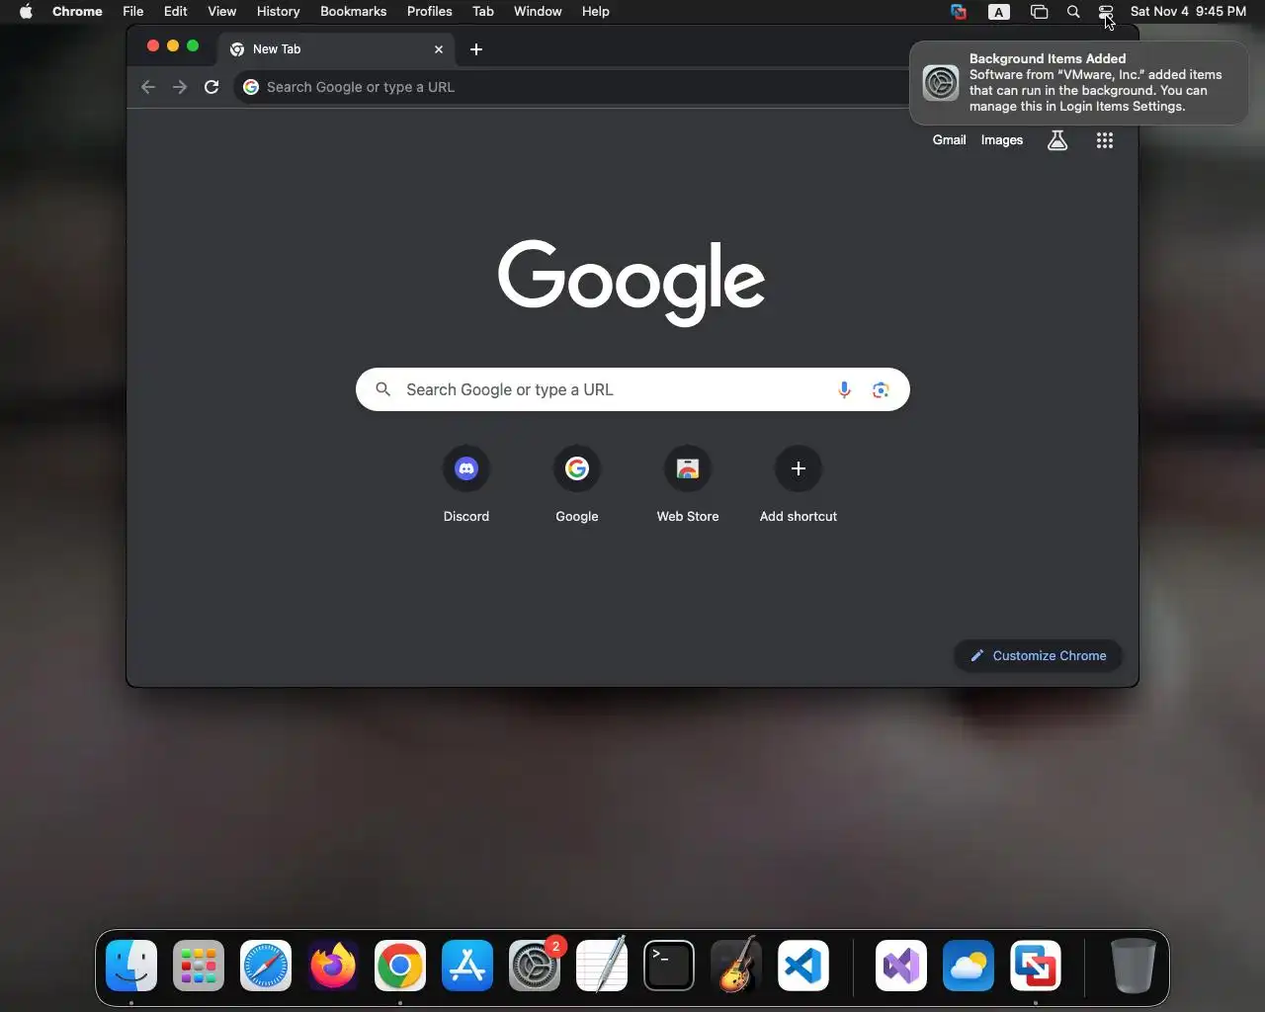Open the Help menu
1265x1012 pixels.
click(595, 12)
